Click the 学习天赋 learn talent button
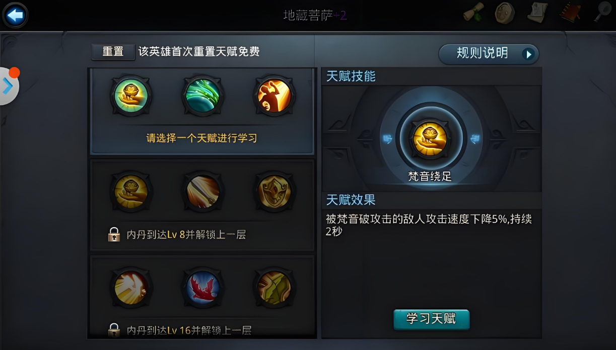 pyautogui.click(x=431, y=319)
